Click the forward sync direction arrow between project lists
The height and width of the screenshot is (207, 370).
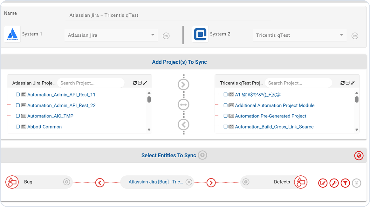coord(184,85)
